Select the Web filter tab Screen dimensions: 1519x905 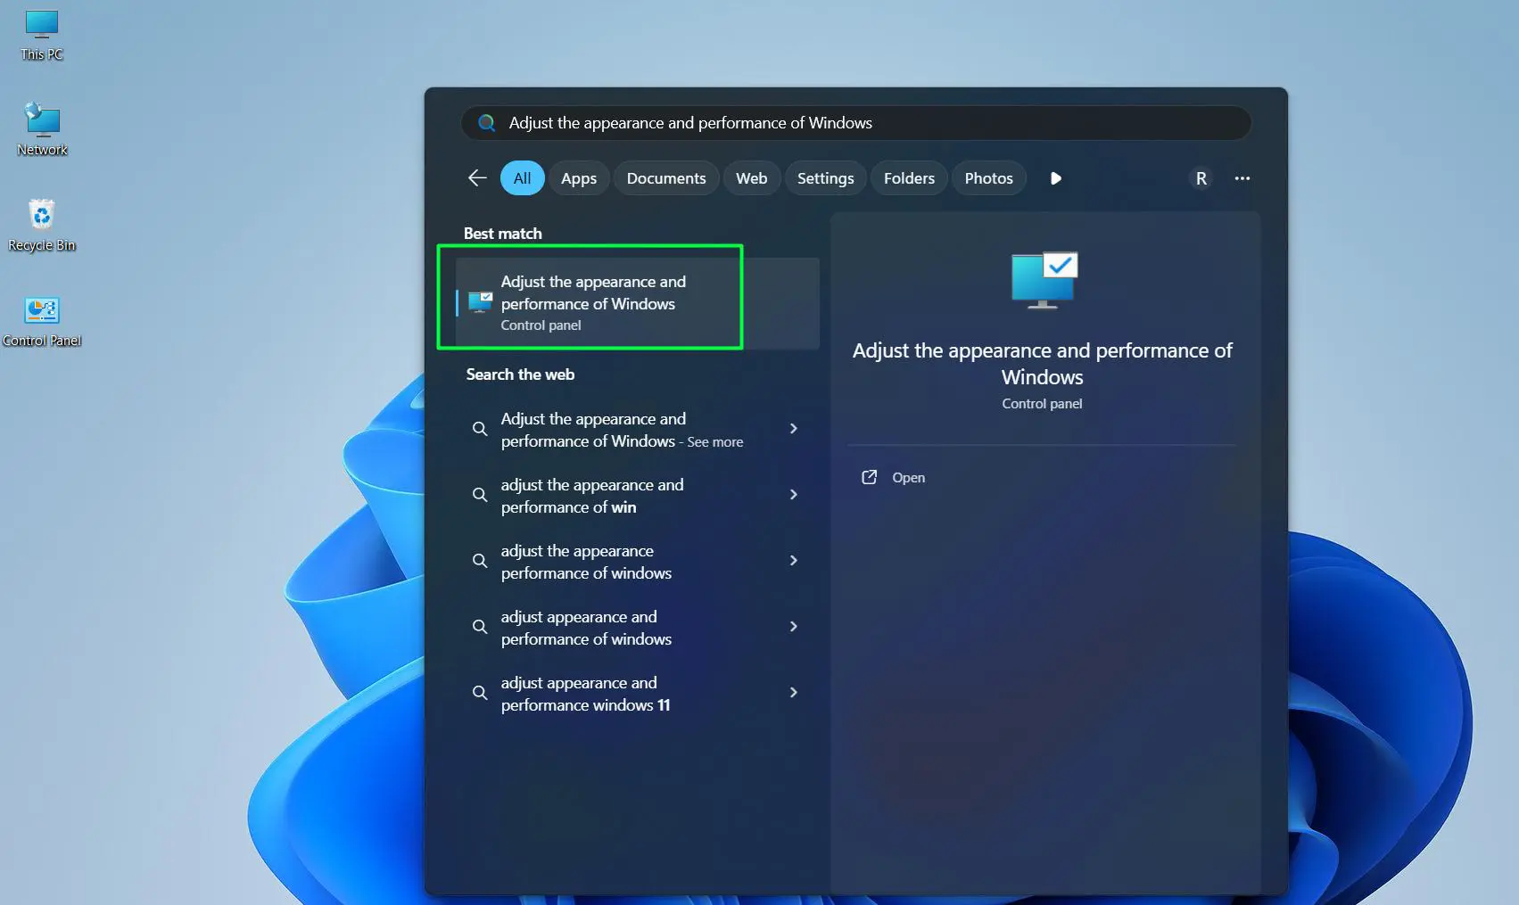[751, 177]
